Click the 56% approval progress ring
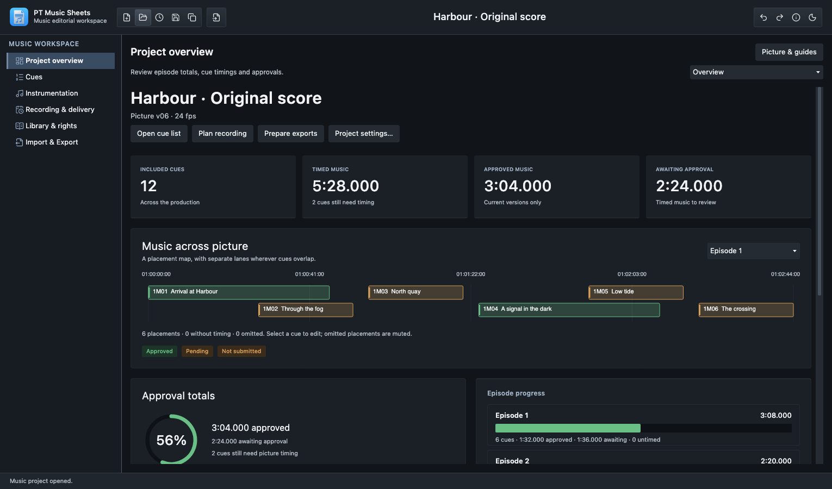The height and width of the screenshot is (489, 832). pos(171,440)
